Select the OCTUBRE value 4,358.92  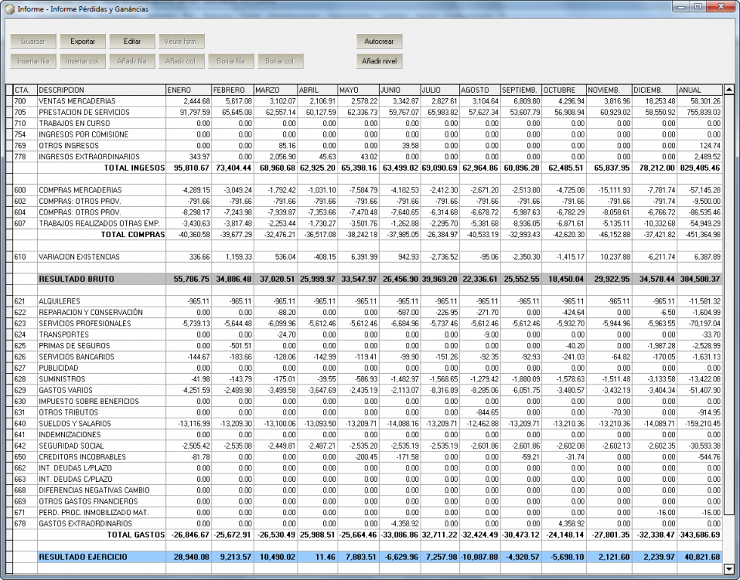pyautogui.click(x=564, y=523)
